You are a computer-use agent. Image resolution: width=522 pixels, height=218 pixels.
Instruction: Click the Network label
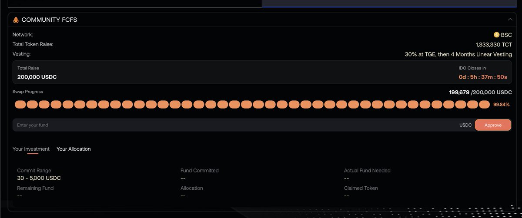pyautogui.click(x=23, y=35)
